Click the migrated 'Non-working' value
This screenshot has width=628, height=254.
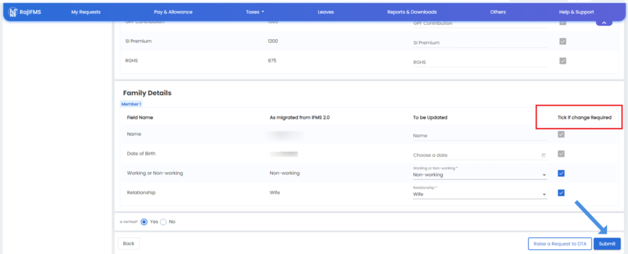click(285, 173)
